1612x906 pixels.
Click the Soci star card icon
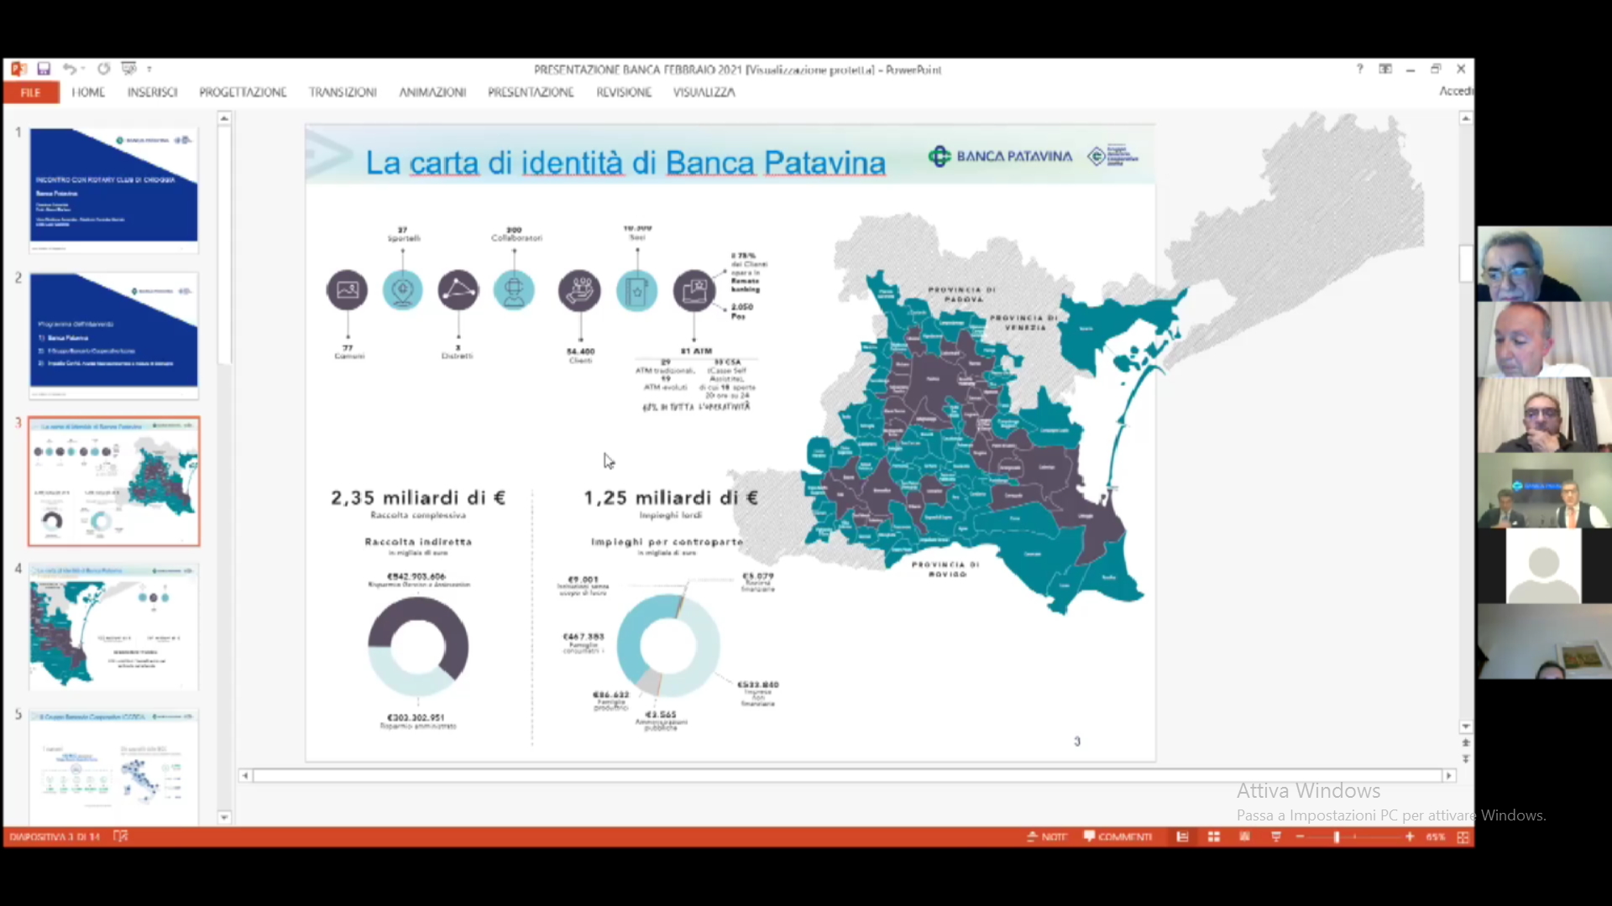[x=637, y=290]
